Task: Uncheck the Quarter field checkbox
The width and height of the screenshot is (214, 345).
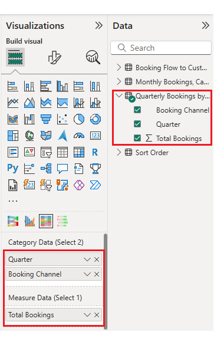Action: click(x=137, y=124)
